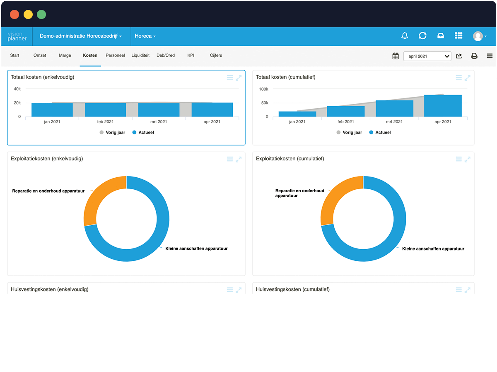Click mrt 2021 bar in cumulatief chart

pos(394,108)
